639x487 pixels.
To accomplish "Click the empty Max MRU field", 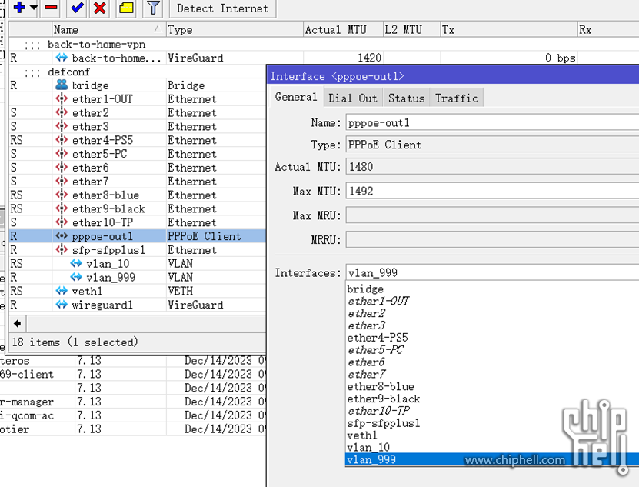I will 492,215.
